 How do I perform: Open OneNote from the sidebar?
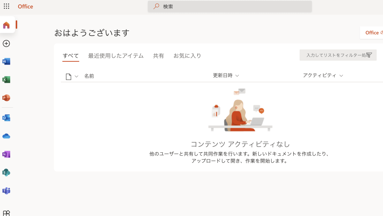tap(6, 154)
